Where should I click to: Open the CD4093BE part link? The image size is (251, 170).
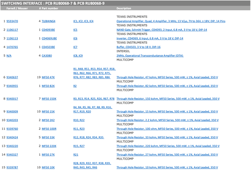point(48,30)
